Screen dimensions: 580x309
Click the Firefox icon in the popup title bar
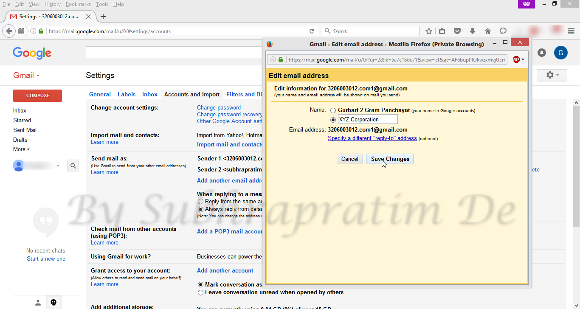point(269,44)
